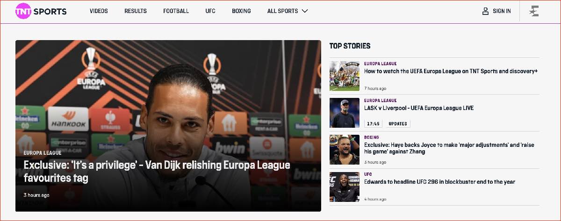This screenshot has width=561, height=221.
Task: Open the Eurosport logo icon in header
Action: [x=534, y=11]
